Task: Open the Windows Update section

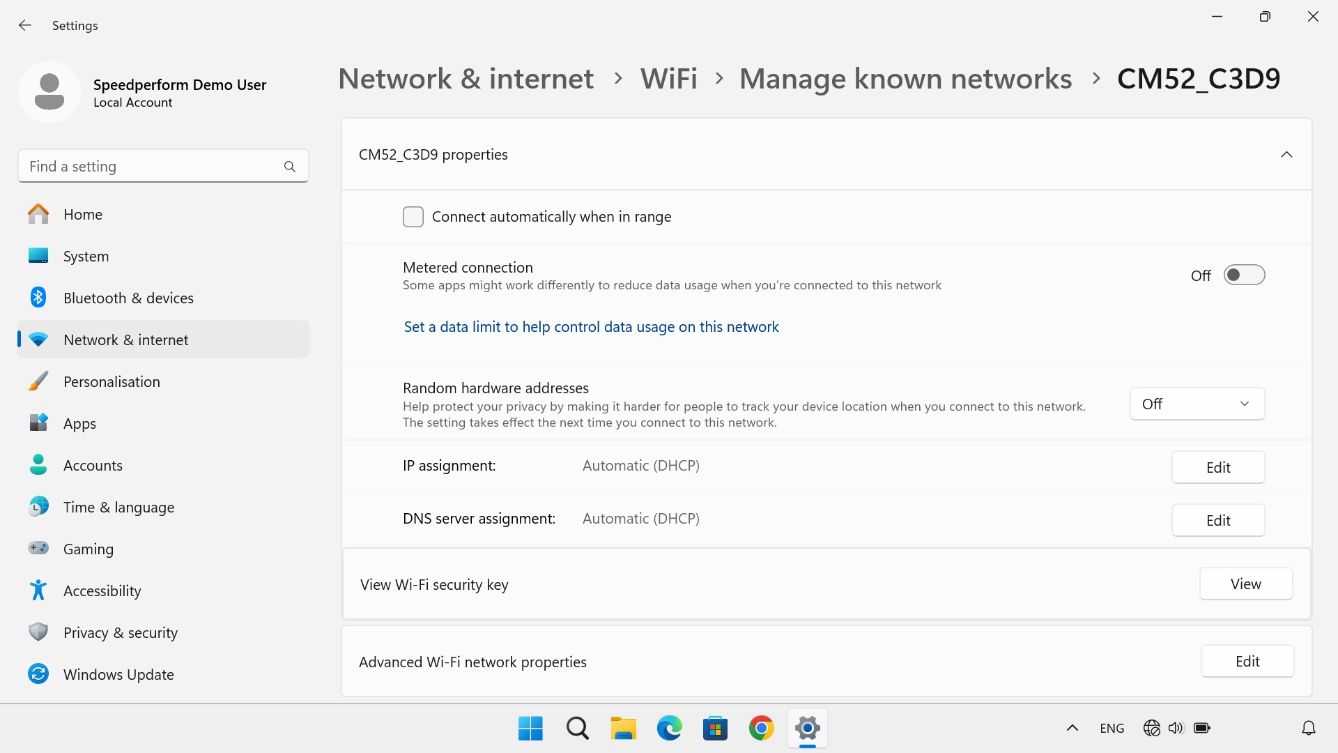Action: (118, 675)
